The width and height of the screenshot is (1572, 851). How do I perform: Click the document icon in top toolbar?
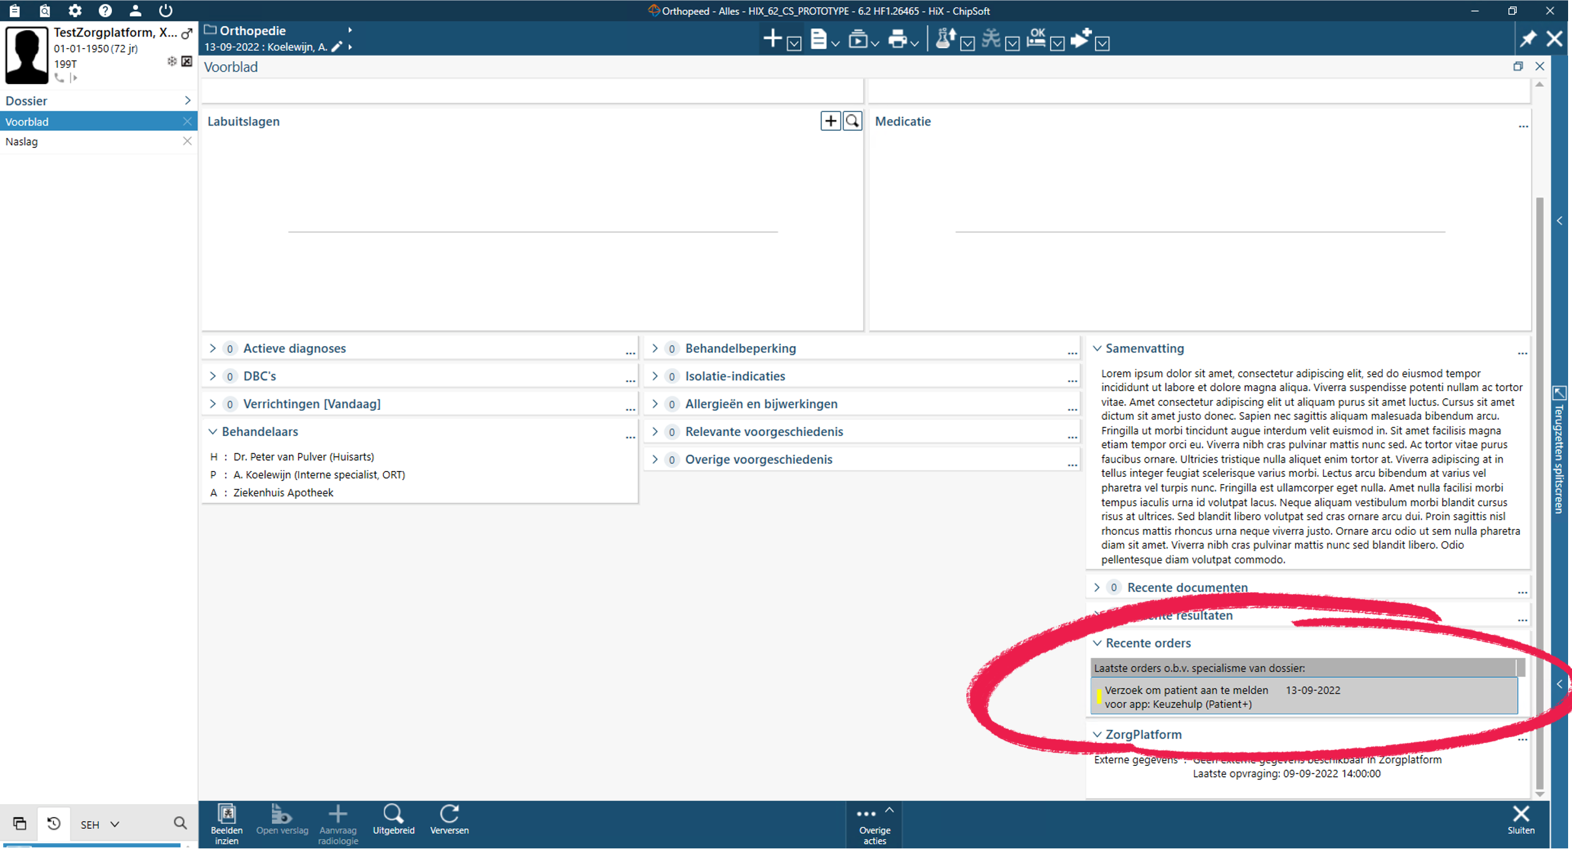pos(819,40)
